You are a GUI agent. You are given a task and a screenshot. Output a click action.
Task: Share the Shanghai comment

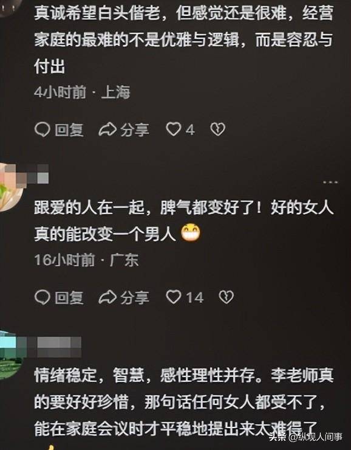(124, 130)
